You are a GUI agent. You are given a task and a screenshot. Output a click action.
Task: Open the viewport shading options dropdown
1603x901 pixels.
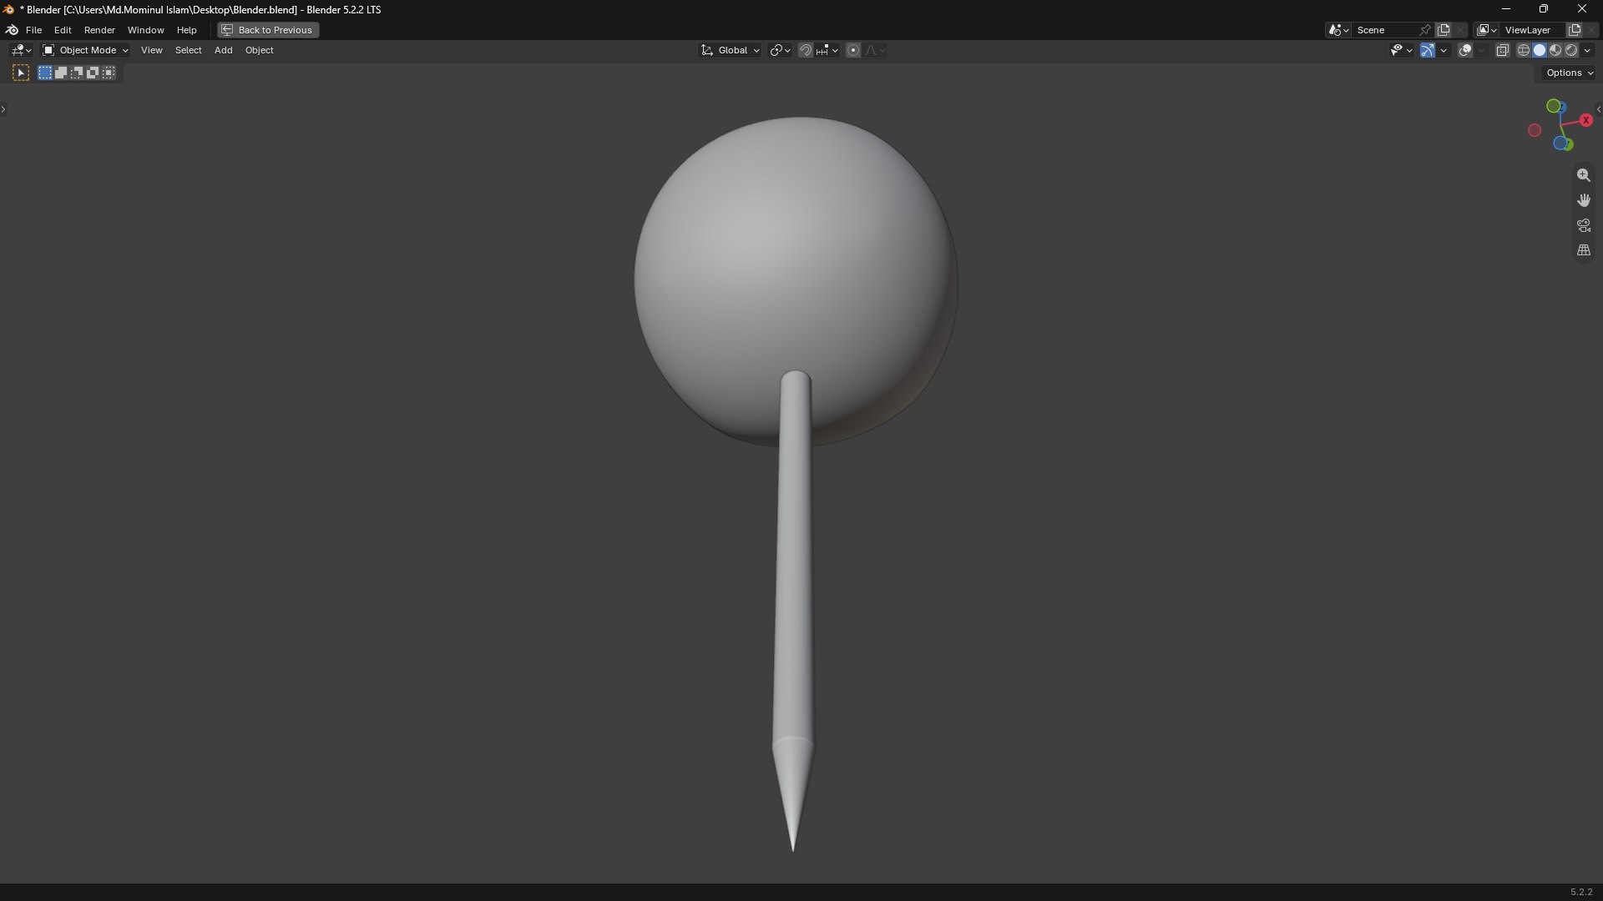coord(1587,50)
